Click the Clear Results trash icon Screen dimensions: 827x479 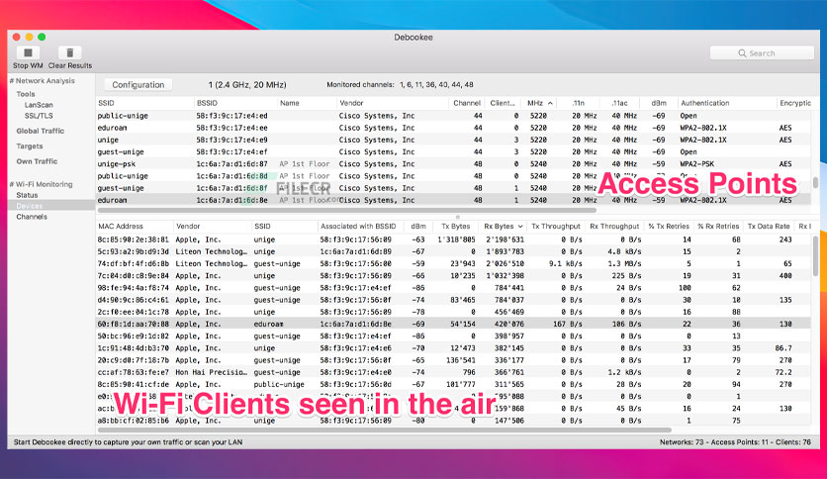point(69,52)
